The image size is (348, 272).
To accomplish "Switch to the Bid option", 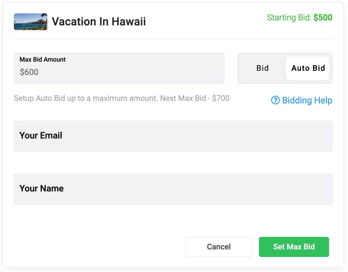I will click(263, 68).
